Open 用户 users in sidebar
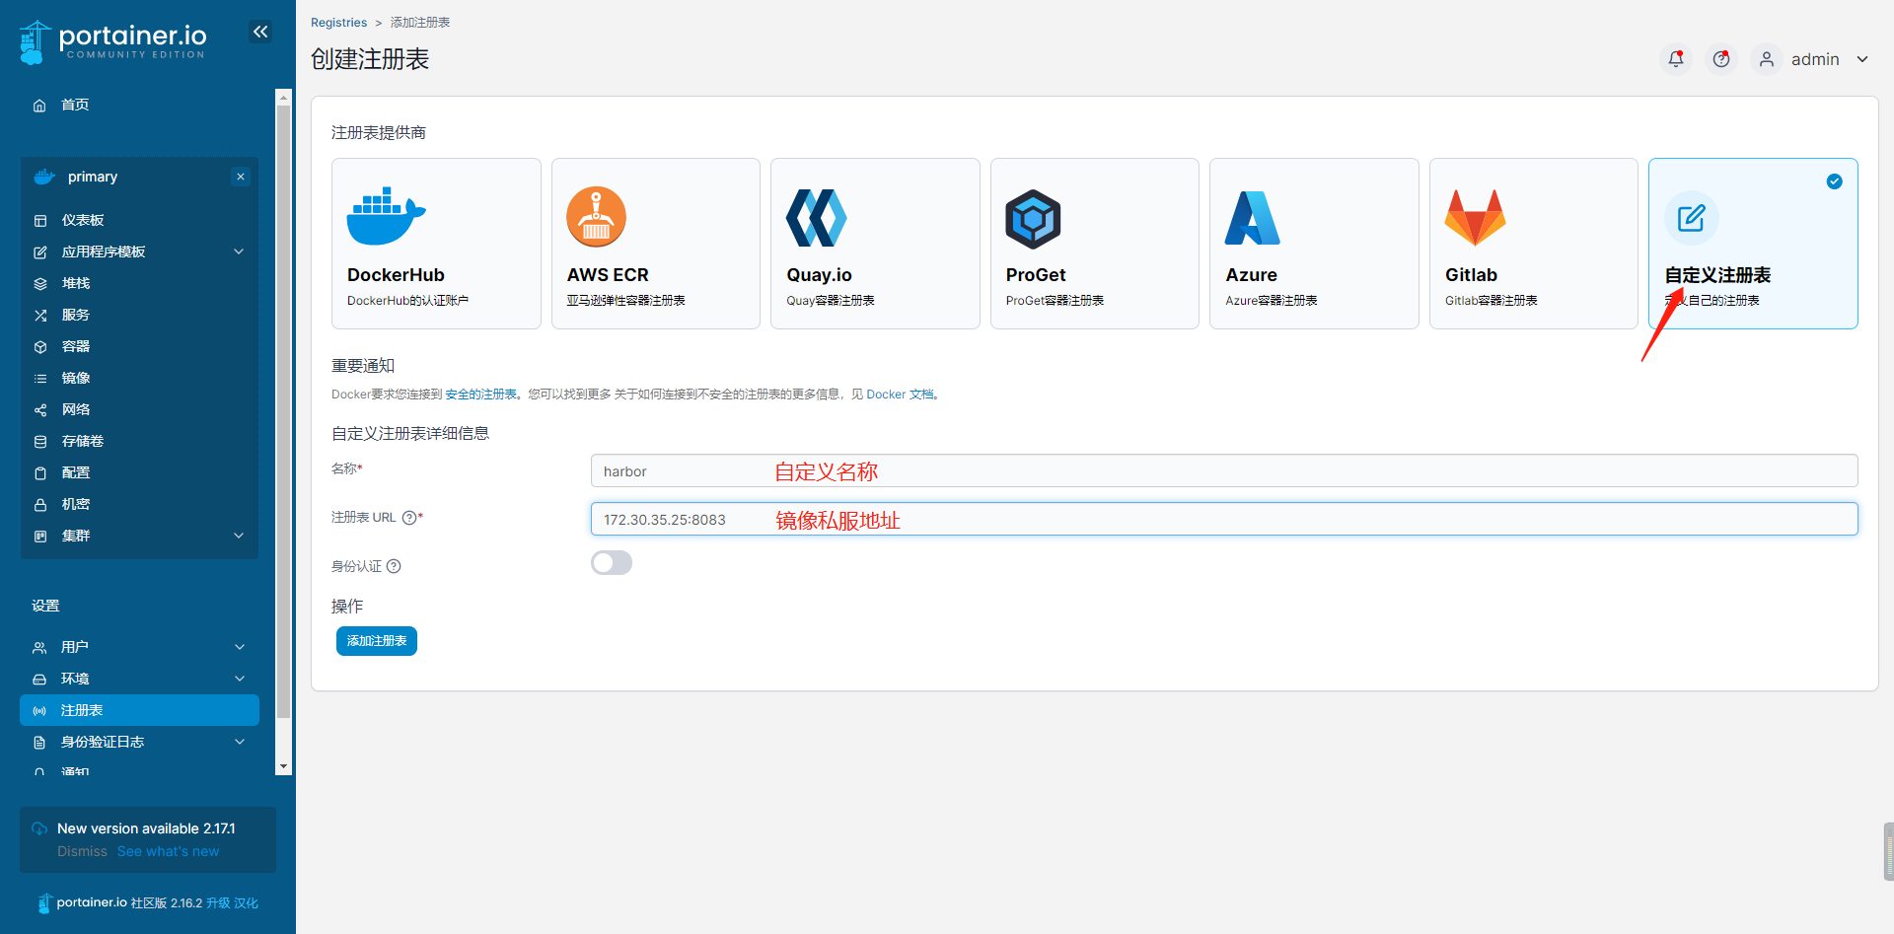Screen dimensions: 1894x934 (75, 647)
